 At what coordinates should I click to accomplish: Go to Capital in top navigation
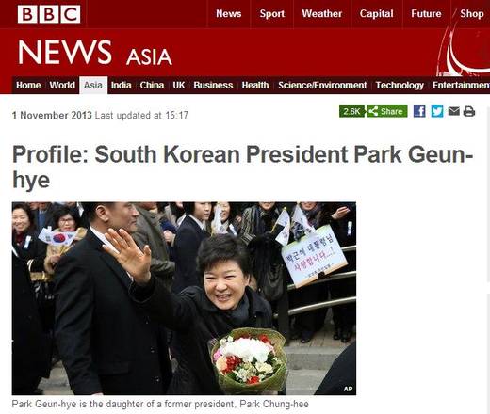(x=376, y=14)
